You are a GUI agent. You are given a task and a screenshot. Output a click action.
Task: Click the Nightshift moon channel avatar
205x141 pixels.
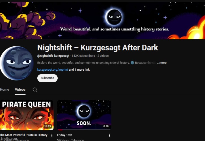pos(16,63)
